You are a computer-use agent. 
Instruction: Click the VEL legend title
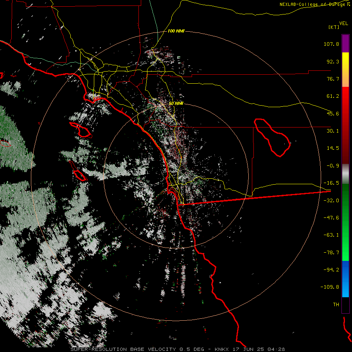(343, 23)
